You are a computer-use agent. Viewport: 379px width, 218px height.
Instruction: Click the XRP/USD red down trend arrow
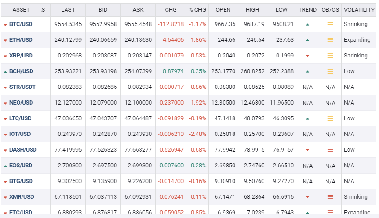[x=308, y=56]
